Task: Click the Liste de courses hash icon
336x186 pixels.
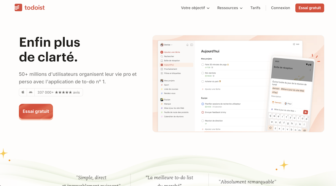Action: coord(162,89)
